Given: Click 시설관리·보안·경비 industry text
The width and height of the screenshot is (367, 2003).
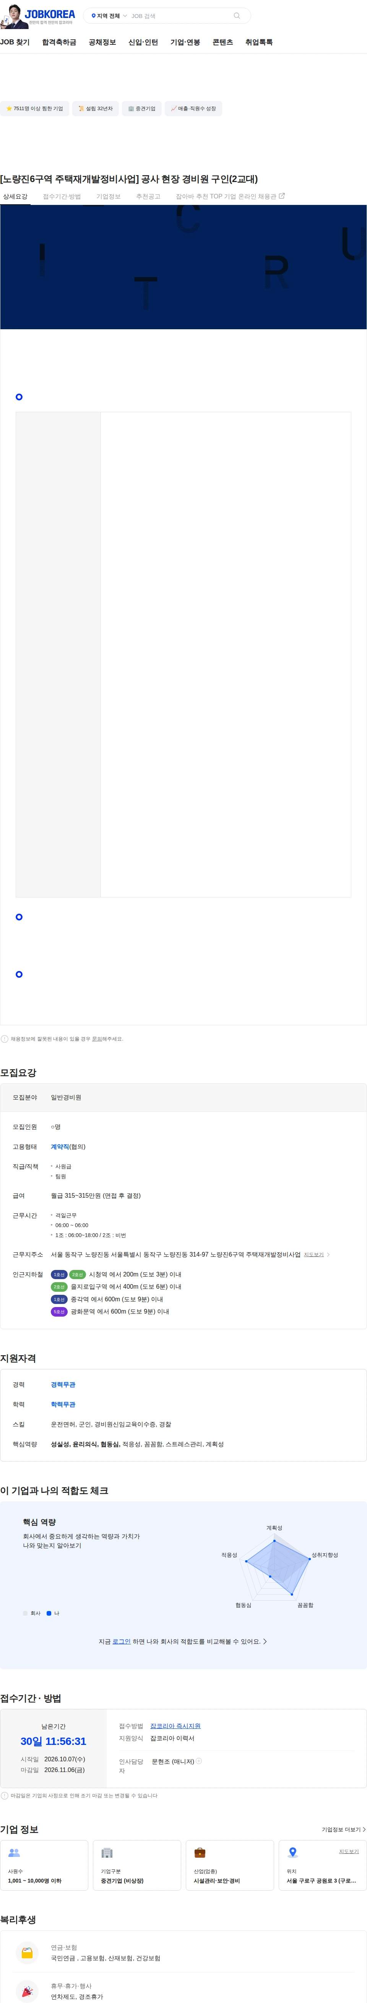Looking at the screenshot, I should tap(216, 1881).
